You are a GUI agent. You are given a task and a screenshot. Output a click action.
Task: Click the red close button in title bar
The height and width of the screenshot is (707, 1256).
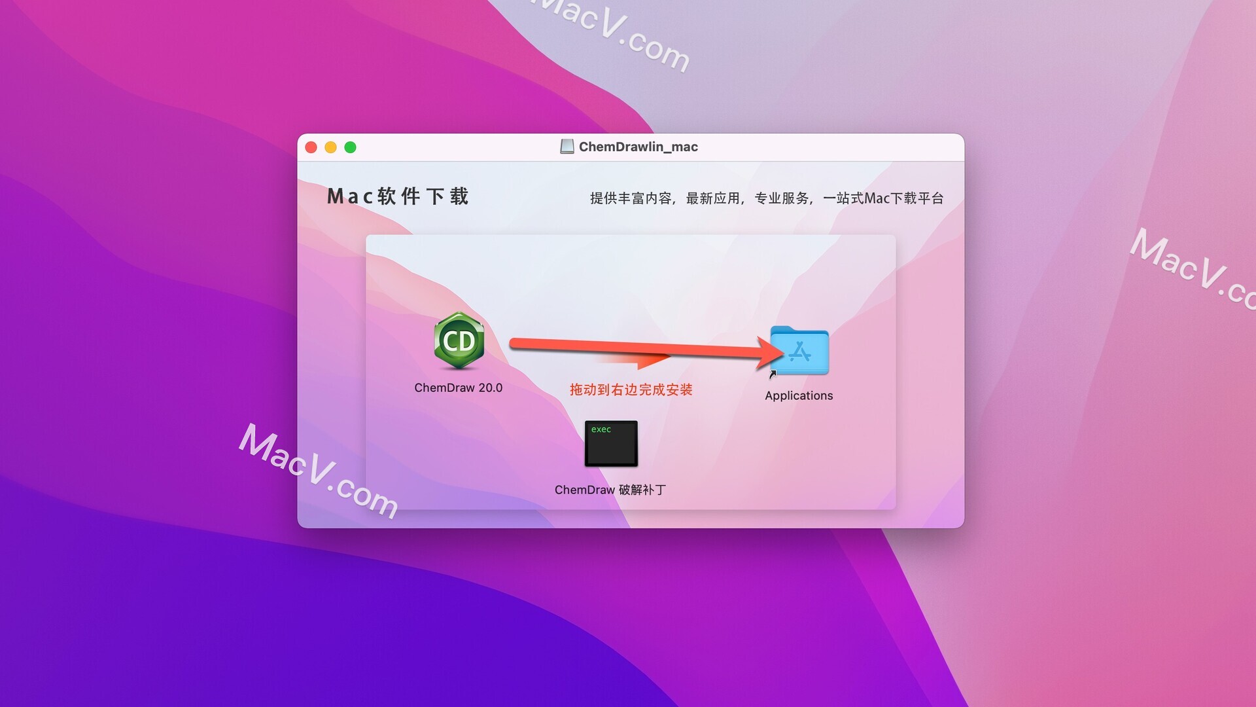click(311, 147)
